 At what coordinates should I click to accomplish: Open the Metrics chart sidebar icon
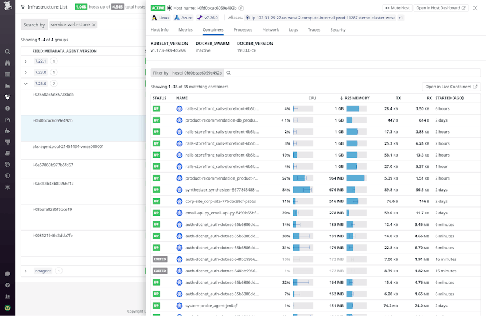coord(7,86)
